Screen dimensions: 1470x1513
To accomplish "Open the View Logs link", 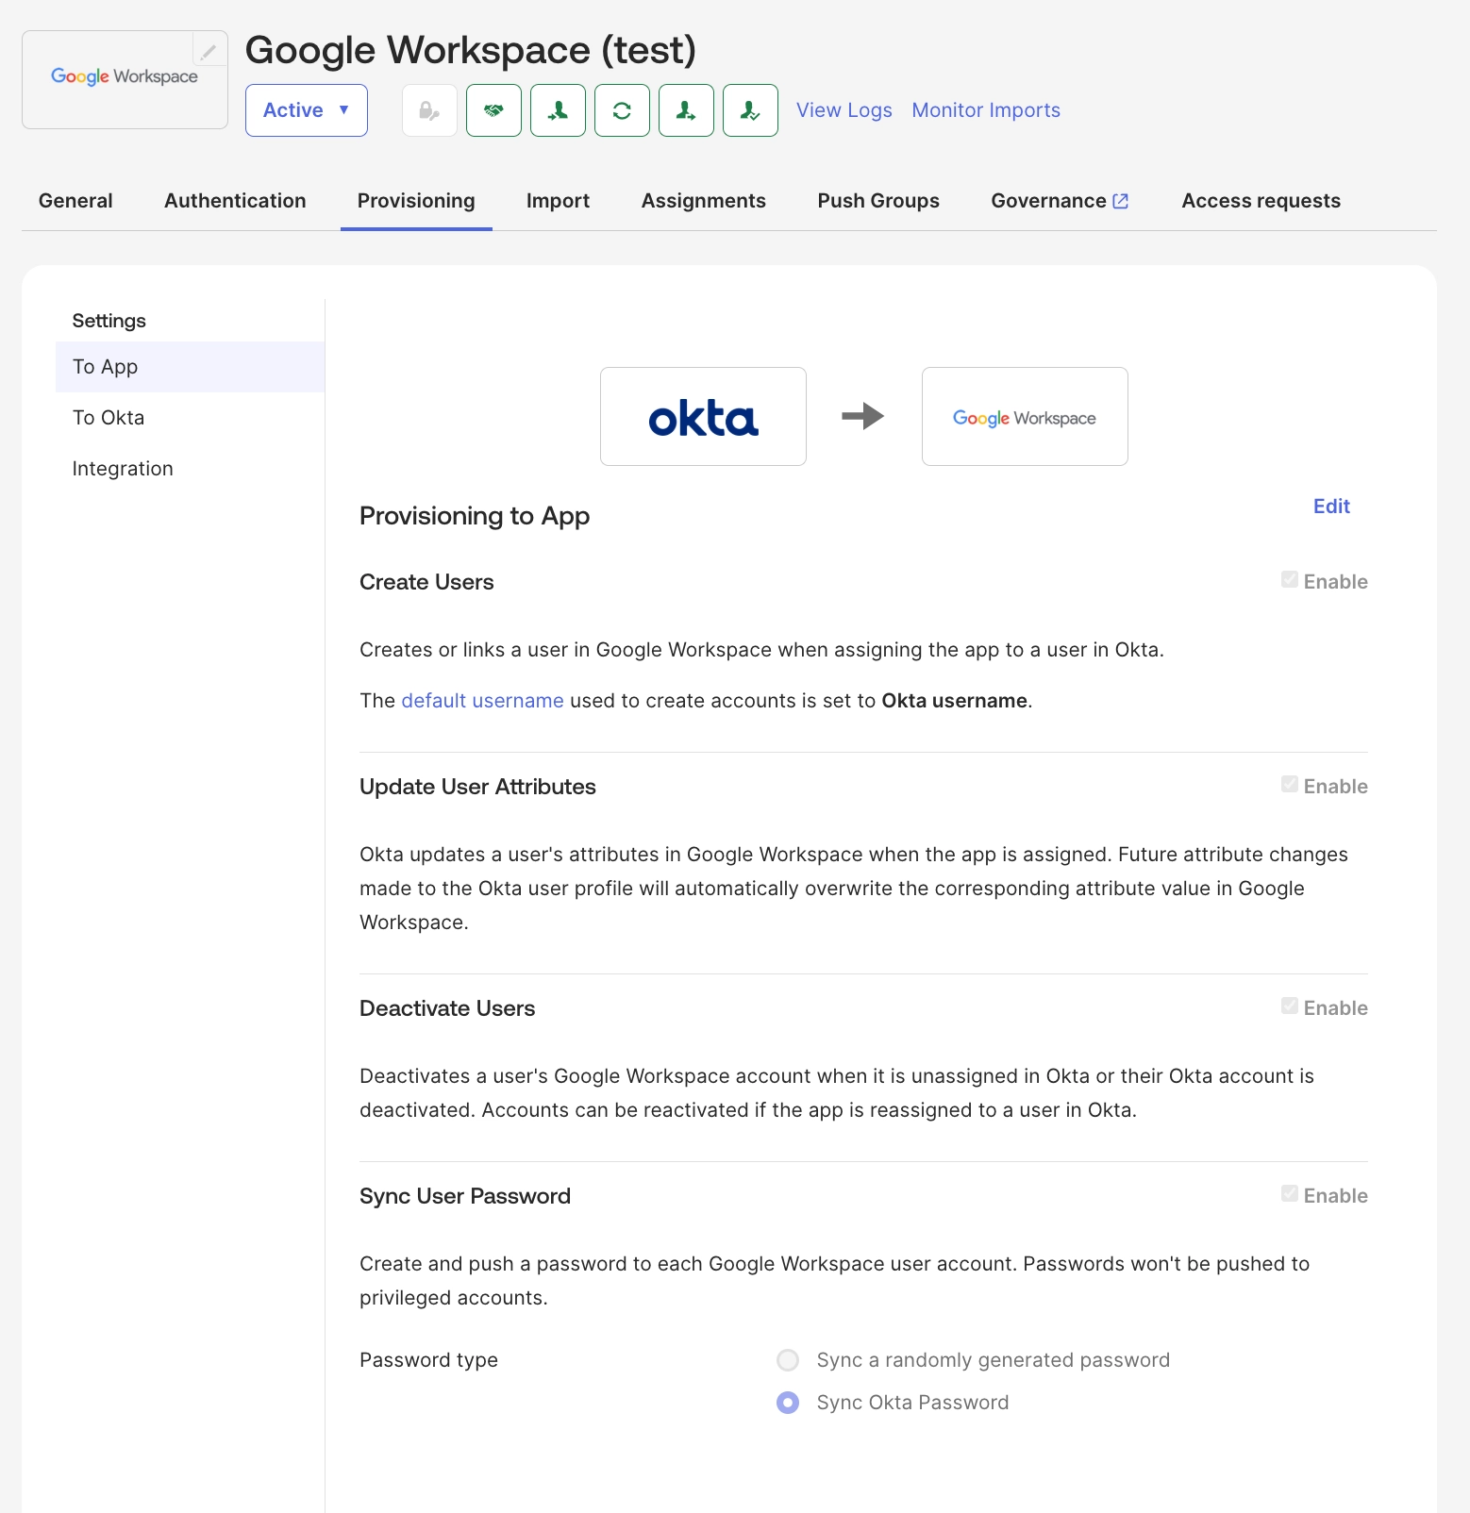I will click(x=844, y=110).
